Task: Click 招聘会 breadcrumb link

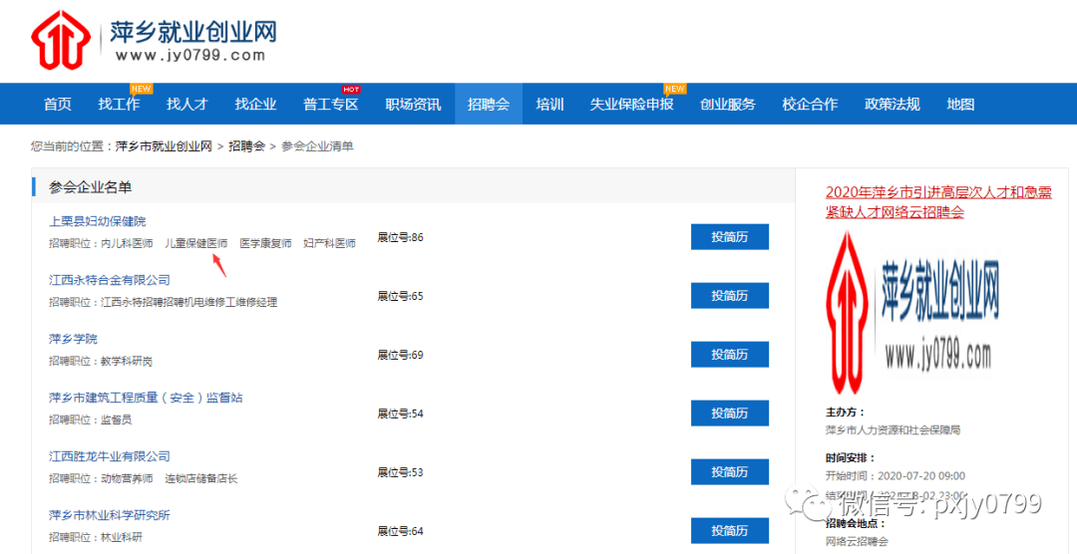Action: 246,146
